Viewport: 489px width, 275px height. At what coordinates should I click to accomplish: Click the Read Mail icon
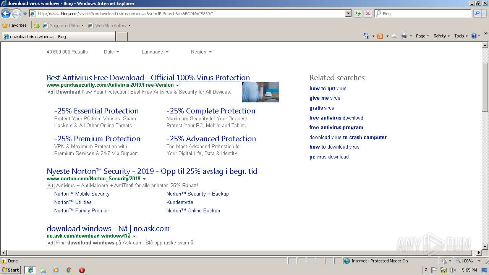[395, 36]
